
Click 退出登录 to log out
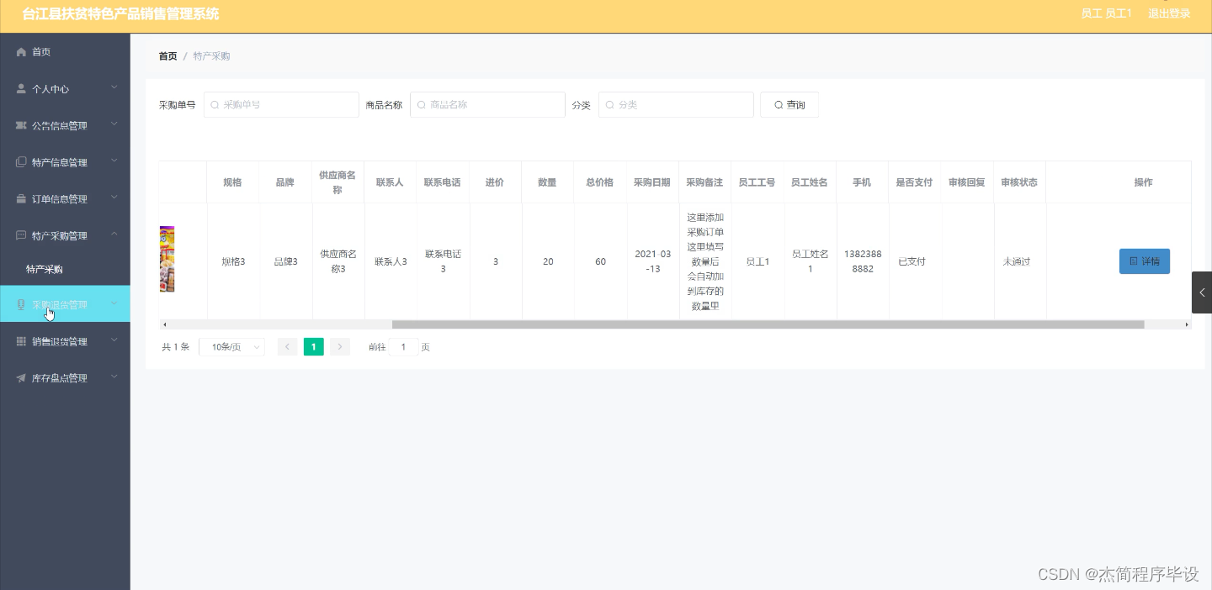pyautogui.click(x=1169, y=13)
